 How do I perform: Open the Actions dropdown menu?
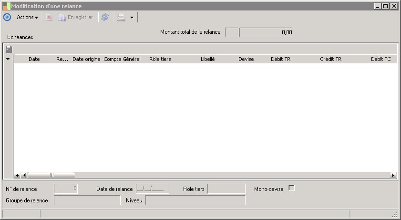[x=27, y=17]
